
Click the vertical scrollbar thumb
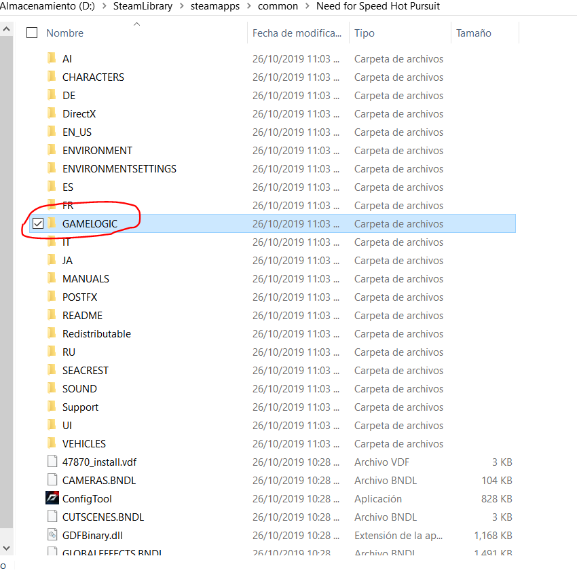click(x=6, y=282)
